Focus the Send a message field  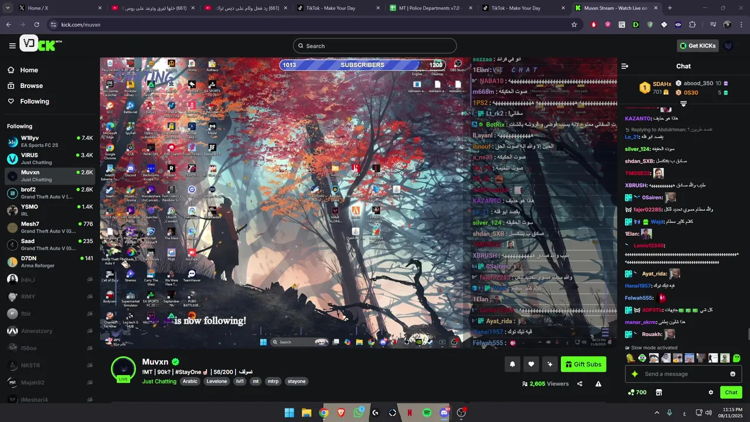click(x=683, y=374)
